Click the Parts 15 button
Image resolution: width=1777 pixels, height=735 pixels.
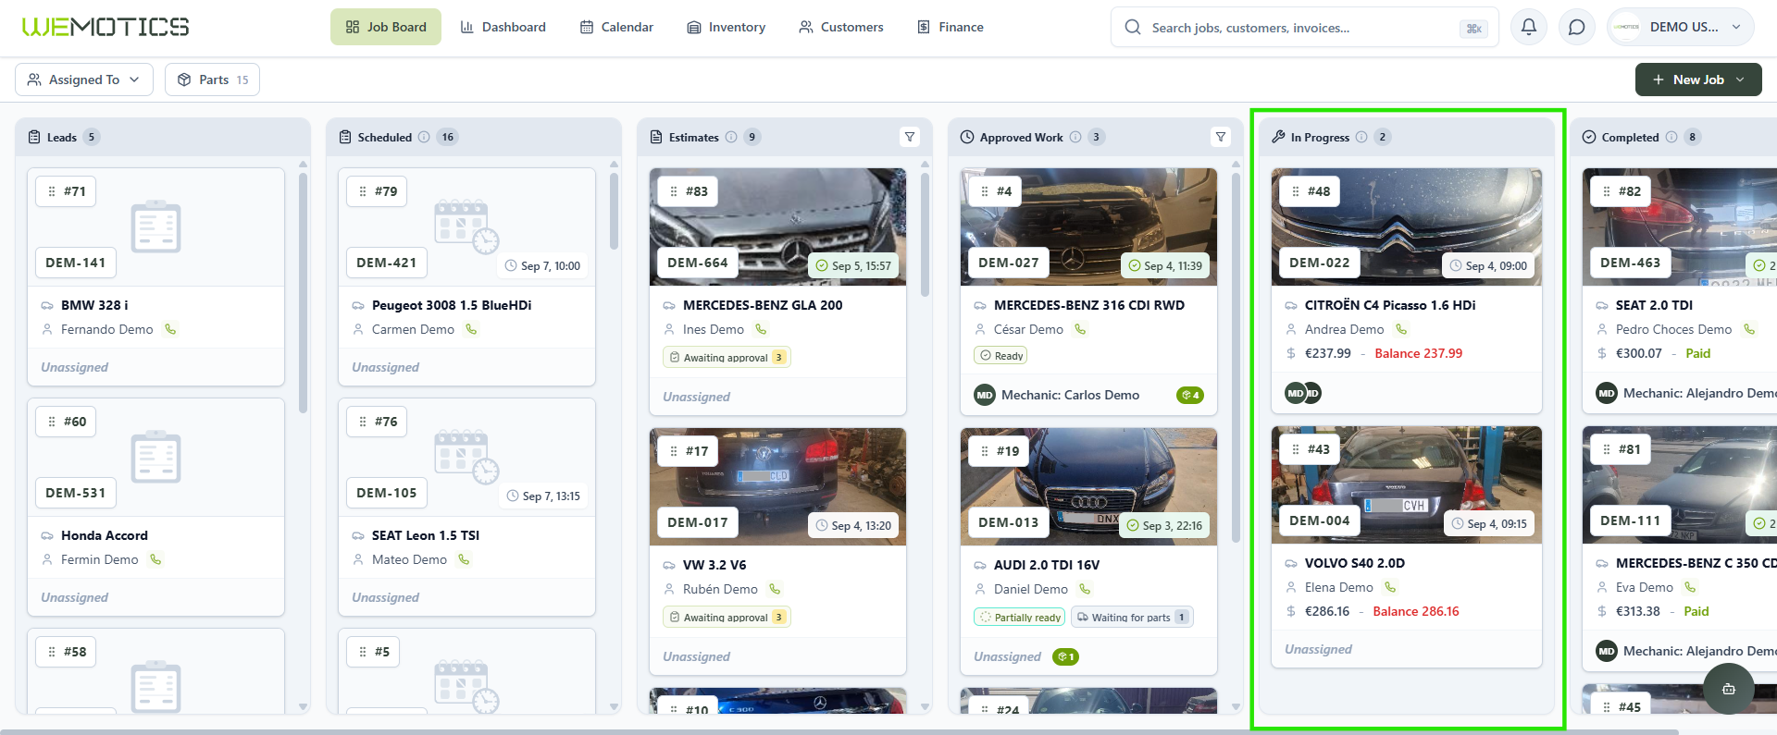213,80
